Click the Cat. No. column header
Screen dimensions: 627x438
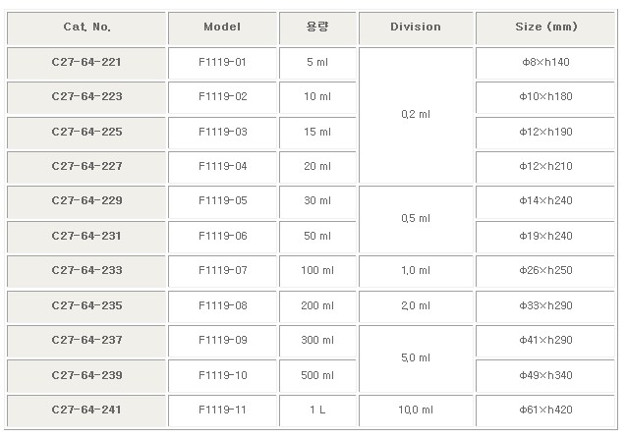(86, 27)
